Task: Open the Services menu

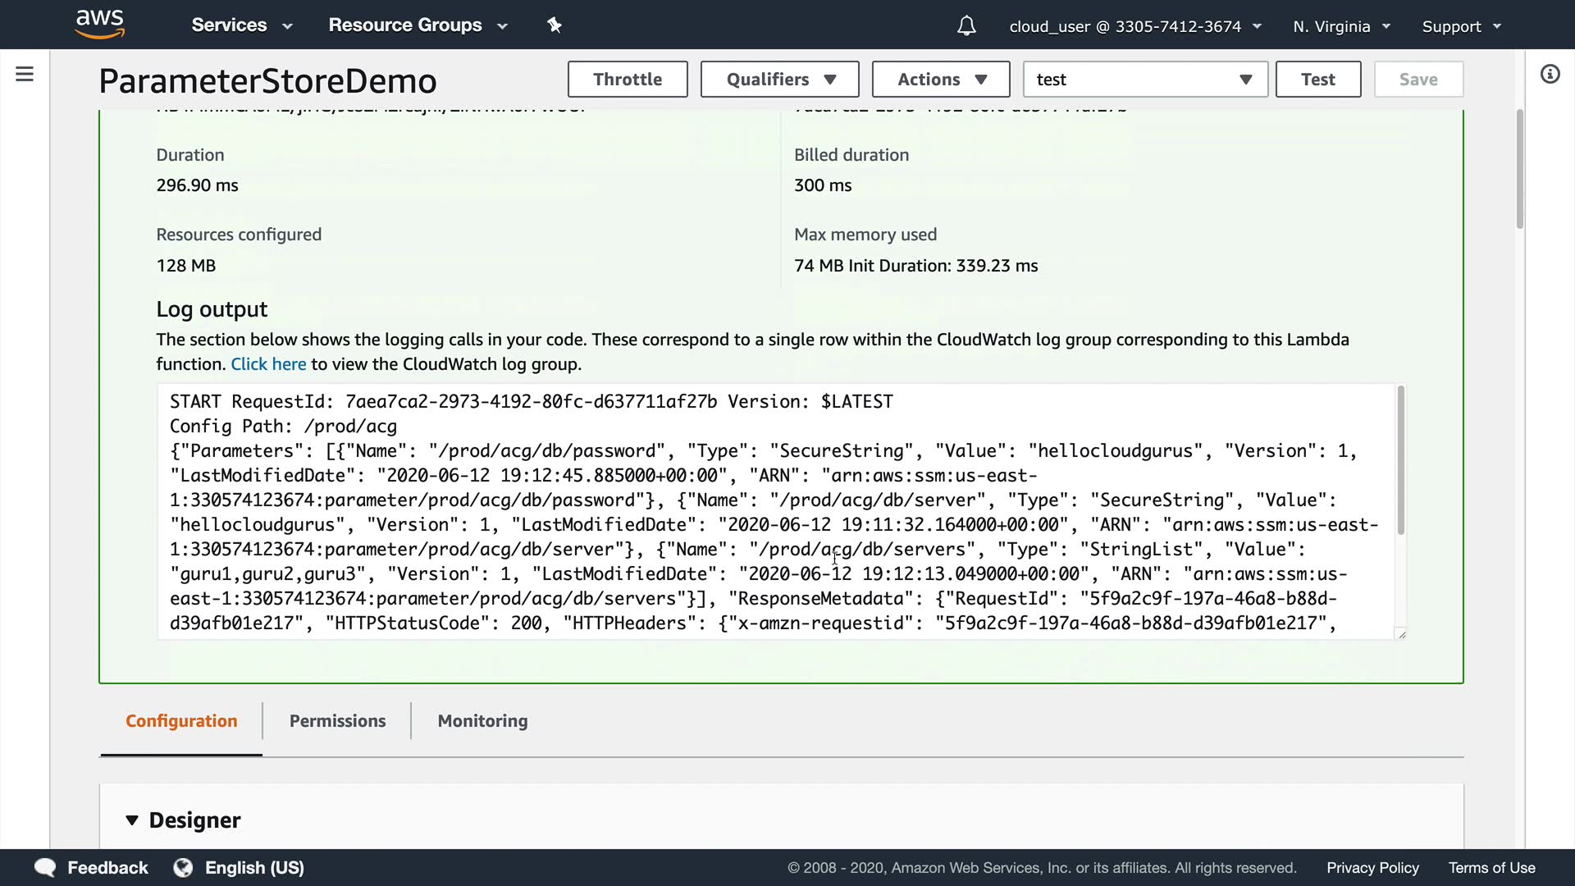Action: [241, 25]
